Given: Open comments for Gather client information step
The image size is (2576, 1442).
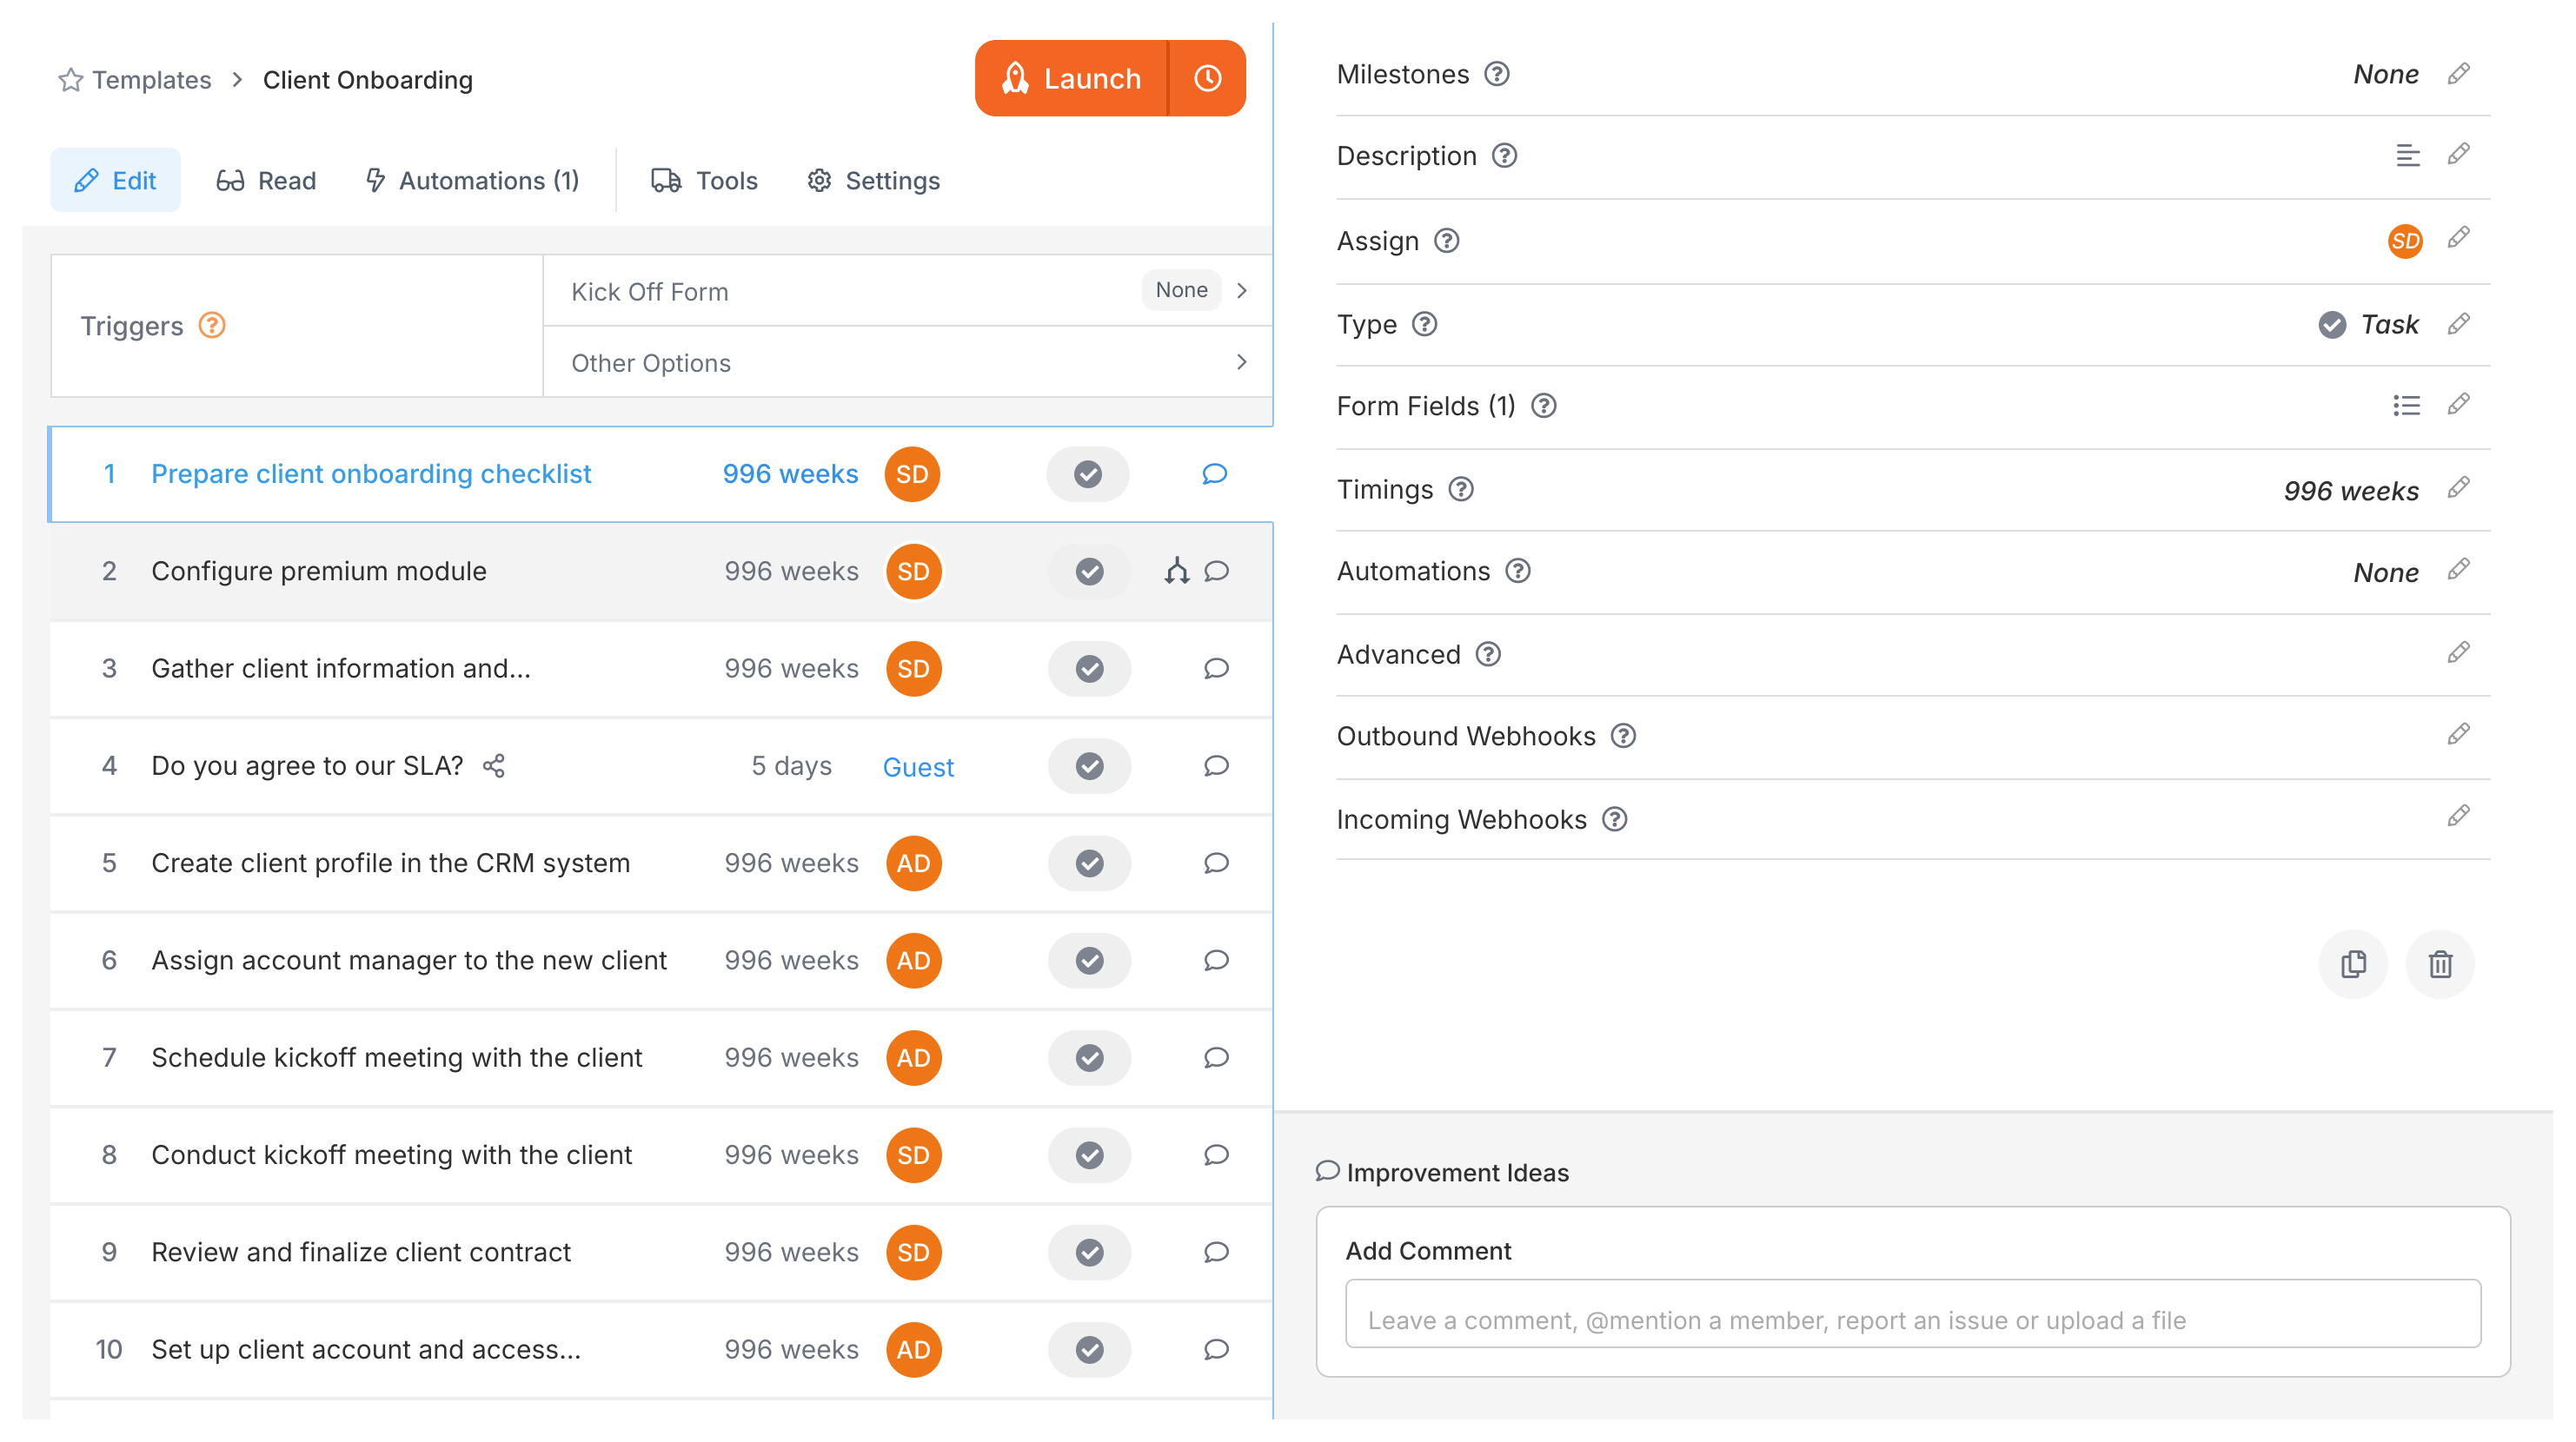Looking at the screenshot, I should click(x=1216, y=669).
